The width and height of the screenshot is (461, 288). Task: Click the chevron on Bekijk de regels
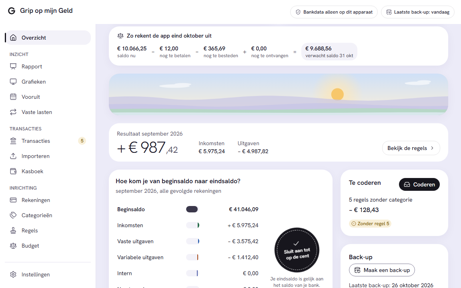[x=432, y=148]
